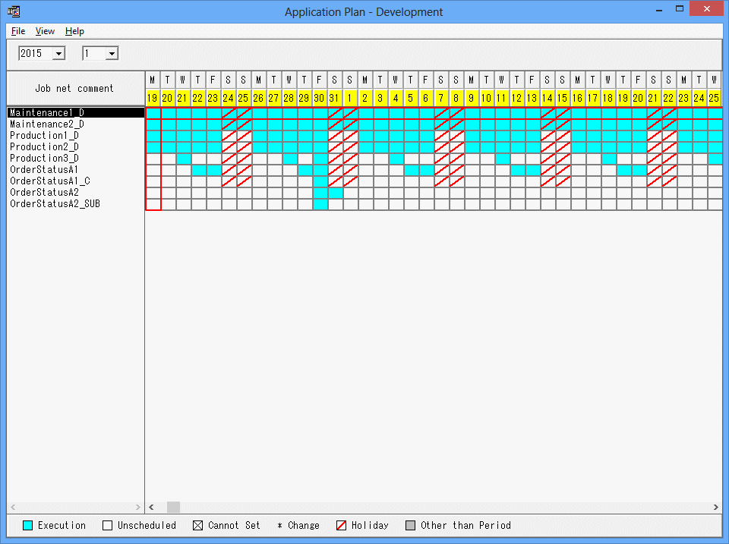Click the horizontal scrollbar left arrow
This screenshot has height=544, width=729.
point(152,507)
